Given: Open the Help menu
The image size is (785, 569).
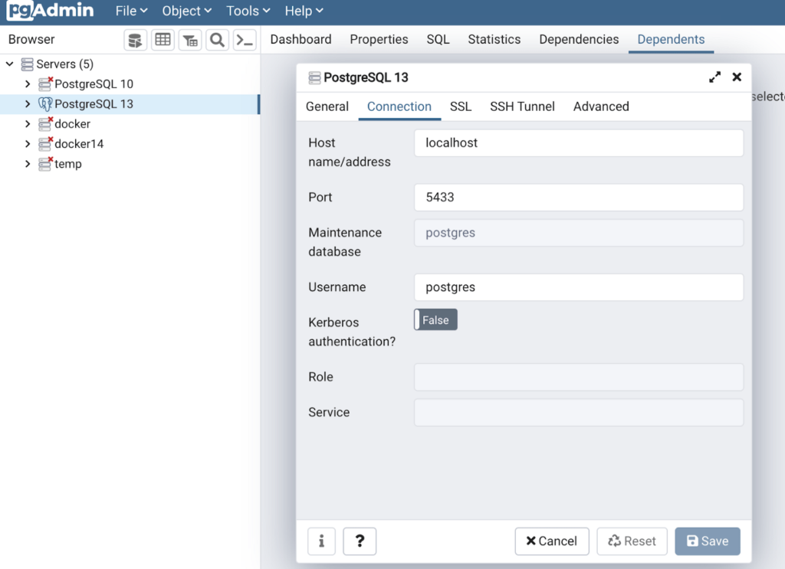Looking at the screenshot, I should (x=304, y=11).
